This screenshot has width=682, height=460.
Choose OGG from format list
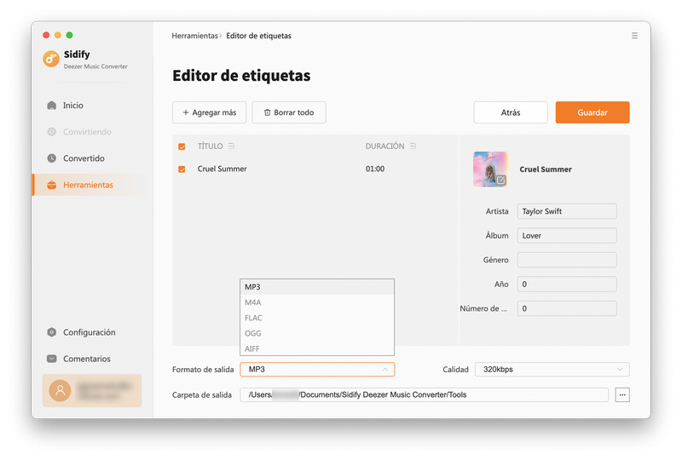[317, 333]
